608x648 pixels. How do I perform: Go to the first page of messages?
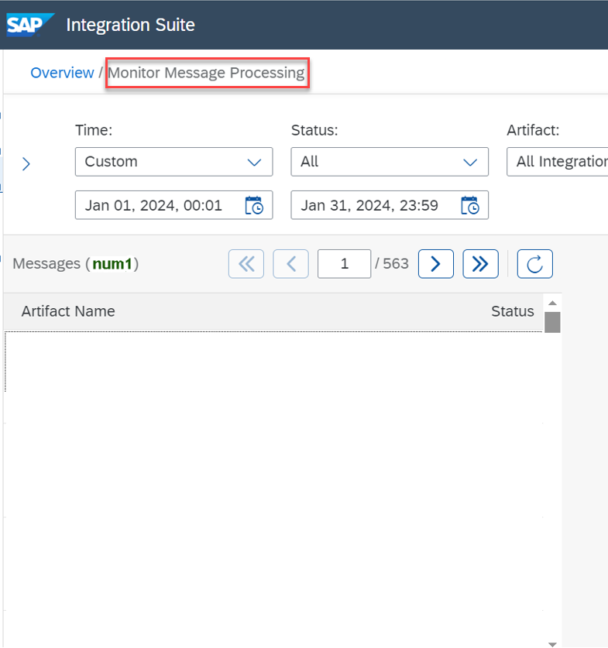(246, 264)
